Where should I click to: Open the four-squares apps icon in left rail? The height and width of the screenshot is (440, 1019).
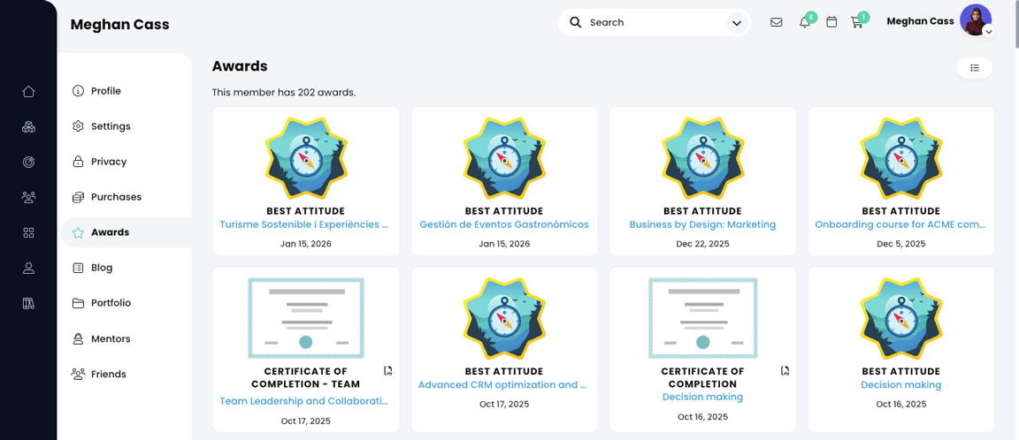click(x=28, y=232)
